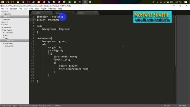Open the Edit menu
The width and height of the screenshot is (190, 107).
(x=7, y=9)
